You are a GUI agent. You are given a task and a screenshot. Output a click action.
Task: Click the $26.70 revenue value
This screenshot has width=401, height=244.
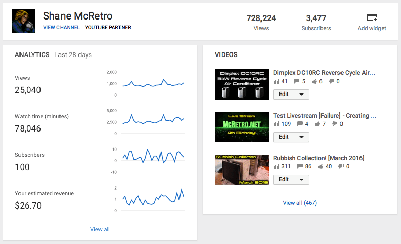28,205
